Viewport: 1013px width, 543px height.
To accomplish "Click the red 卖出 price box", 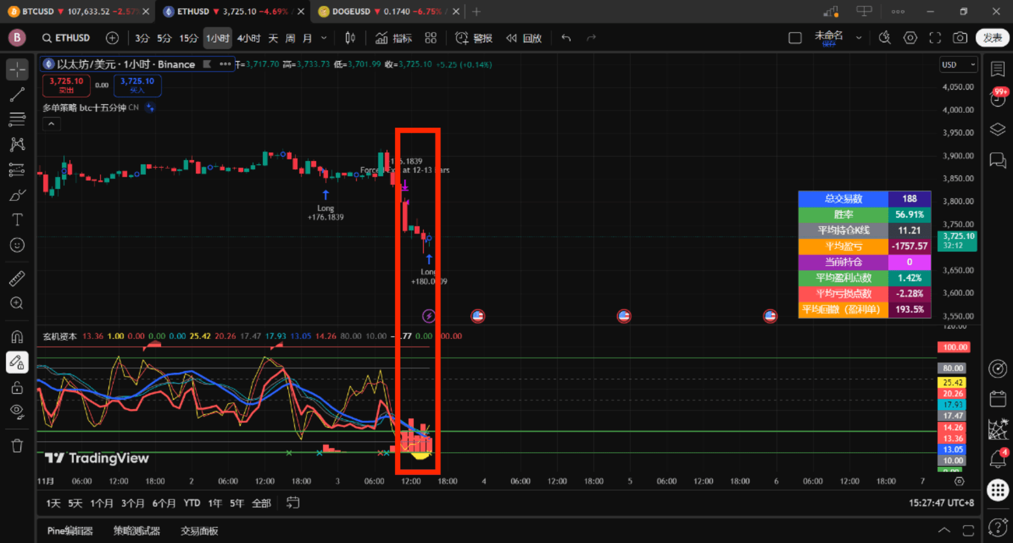I will coord(66,85).
